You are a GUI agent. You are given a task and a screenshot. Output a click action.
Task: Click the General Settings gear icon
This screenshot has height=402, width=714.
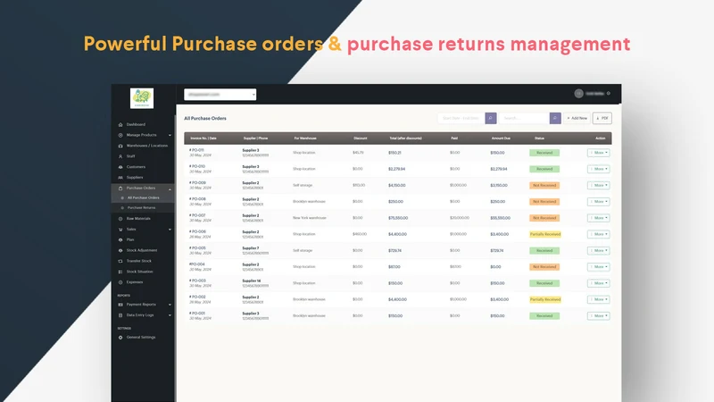point(120,338)
